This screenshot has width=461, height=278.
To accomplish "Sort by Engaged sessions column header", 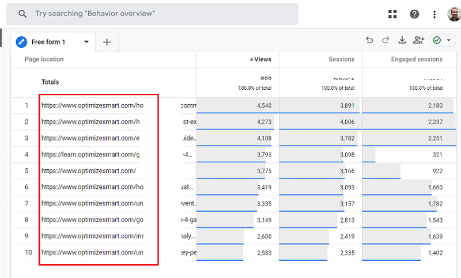I will (x=417, y=59).
